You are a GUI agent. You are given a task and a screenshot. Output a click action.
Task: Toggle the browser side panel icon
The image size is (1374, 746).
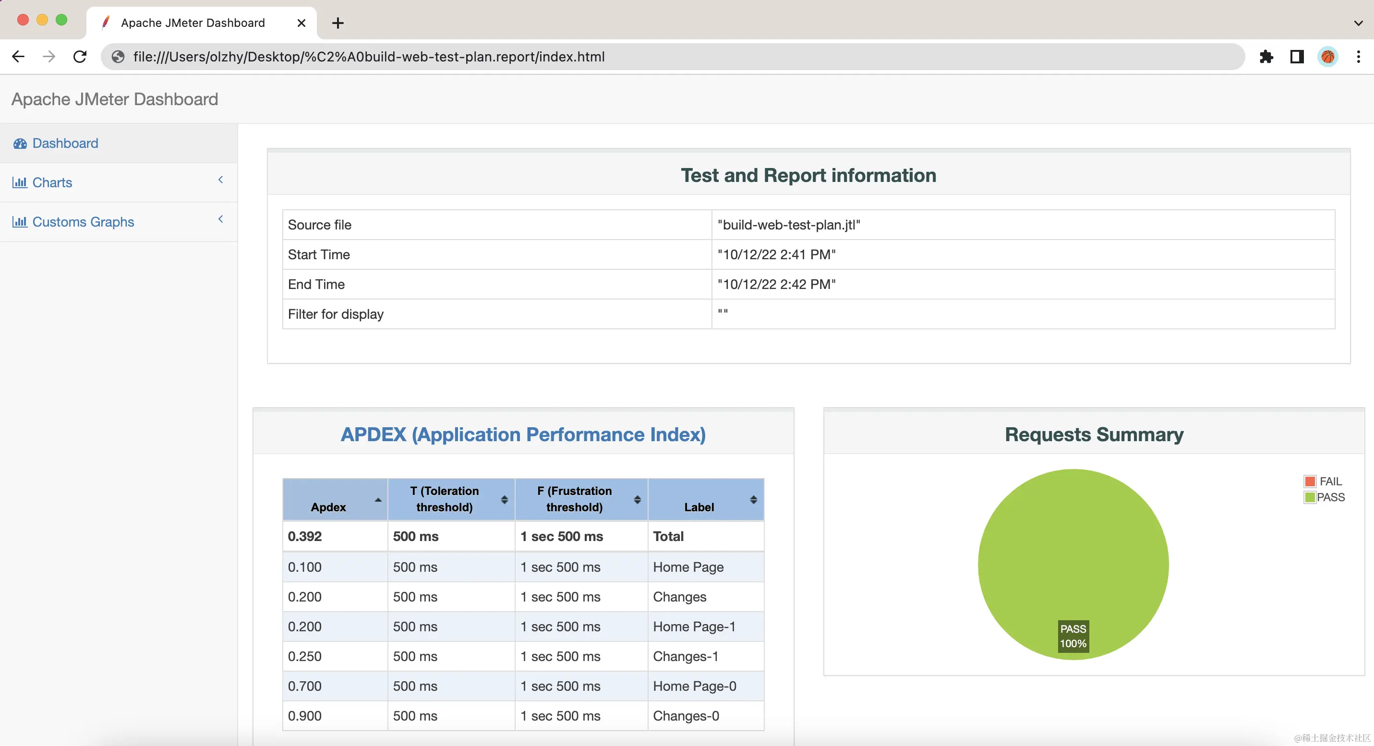click(x=1297, y=57)
